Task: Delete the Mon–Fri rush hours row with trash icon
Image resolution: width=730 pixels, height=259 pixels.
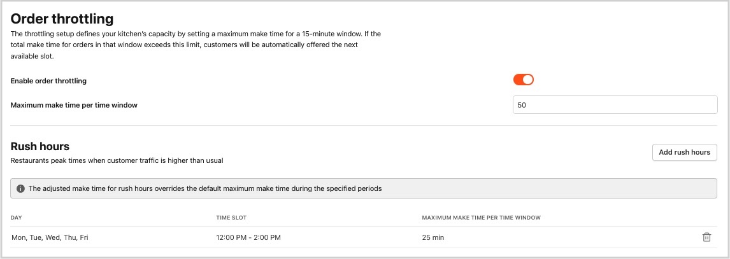Action: (706, 237)
